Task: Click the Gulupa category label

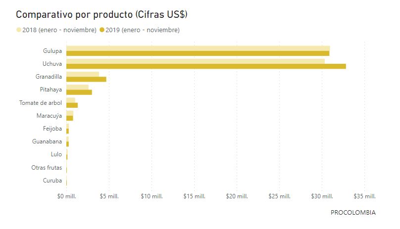Action: (x=52, y=50)
